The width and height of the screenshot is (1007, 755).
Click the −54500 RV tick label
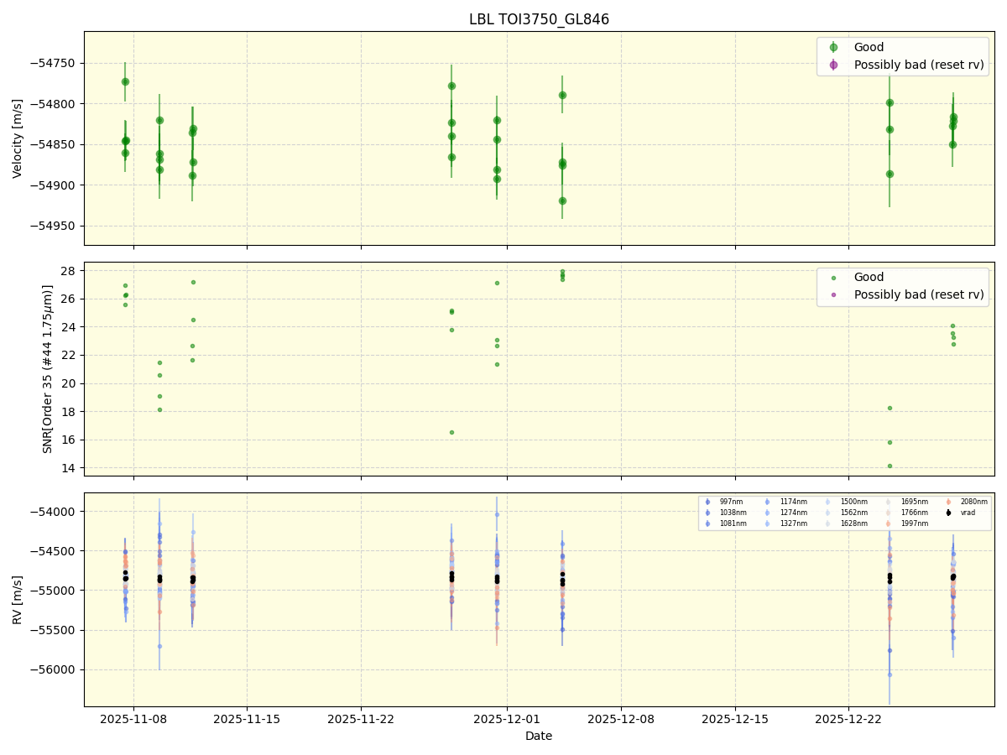53,551
